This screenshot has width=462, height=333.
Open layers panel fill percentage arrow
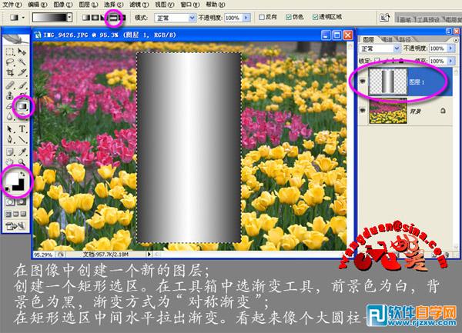pyautogui.click(x=450, y=61)
